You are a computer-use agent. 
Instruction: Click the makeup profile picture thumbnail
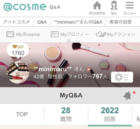(x=18, y=72)
